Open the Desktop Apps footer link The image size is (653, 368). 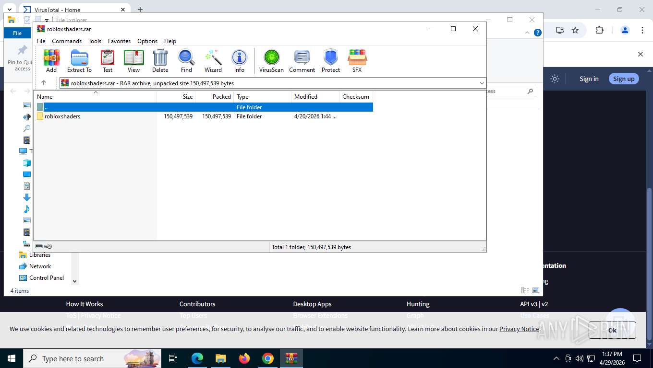(312, 304)
